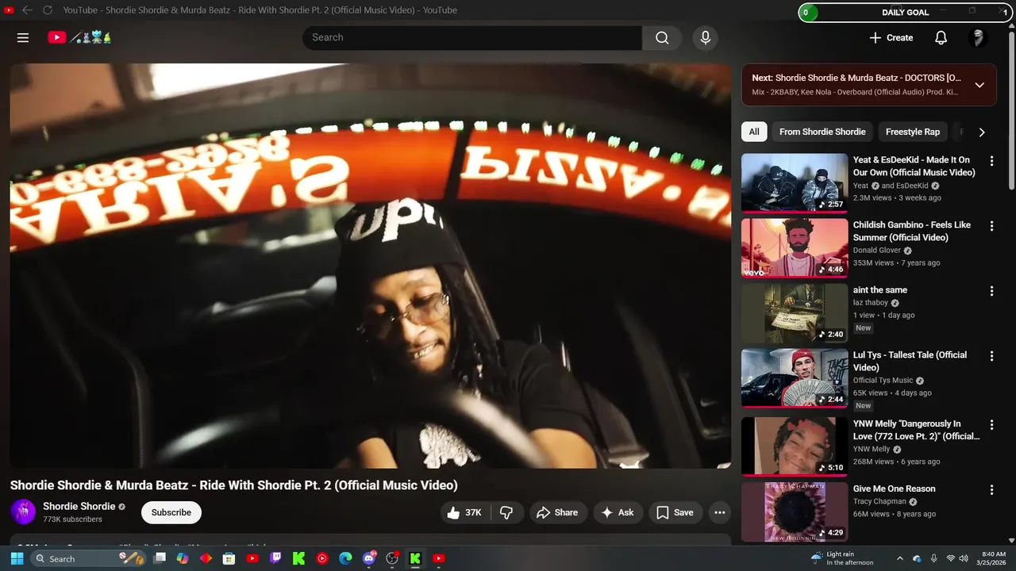Open Light rain weather widget
This screenshot has height=571, width=1016.
click(841, 558)
